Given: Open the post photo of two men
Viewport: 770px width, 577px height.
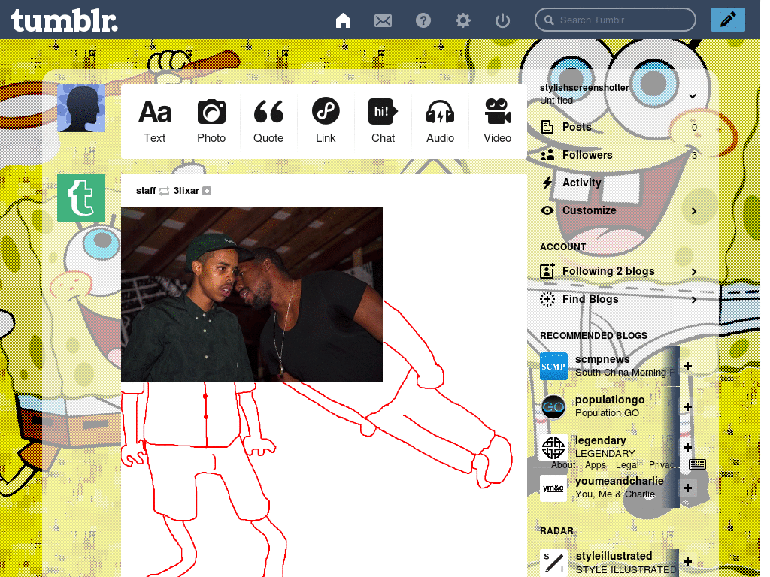Looking at the screenshot, I should coord(252,295).
